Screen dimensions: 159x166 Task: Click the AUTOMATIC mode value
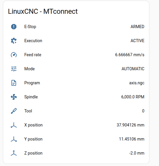[133, 69]
